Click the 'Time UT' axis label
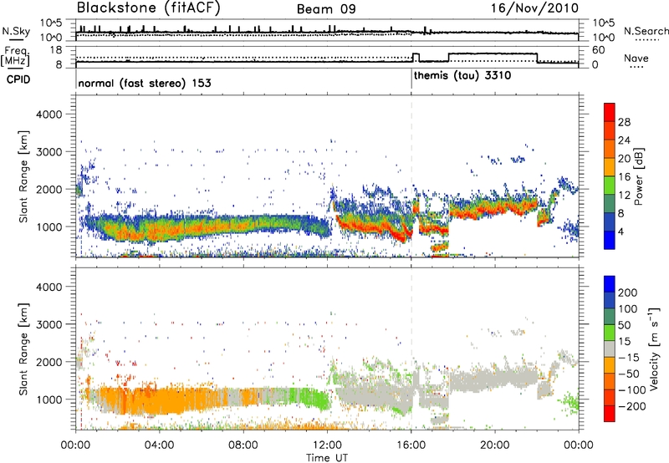The width and height of the screenshot is (669, 463). pyautogui.click(x=327, y=458)
